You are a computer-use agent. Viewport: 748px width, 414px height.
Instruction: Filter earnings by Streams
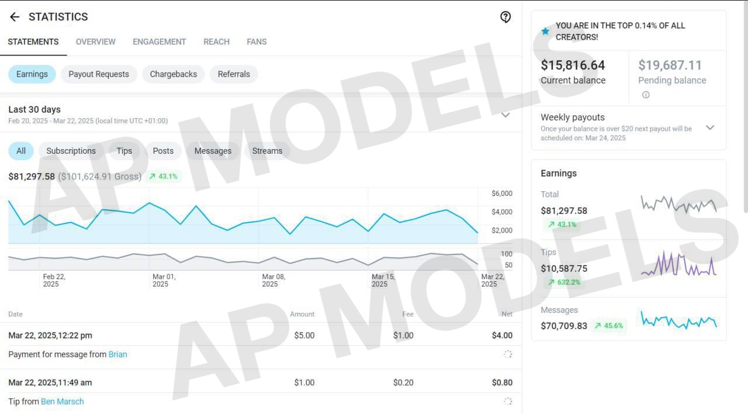(x=267, y=151)
